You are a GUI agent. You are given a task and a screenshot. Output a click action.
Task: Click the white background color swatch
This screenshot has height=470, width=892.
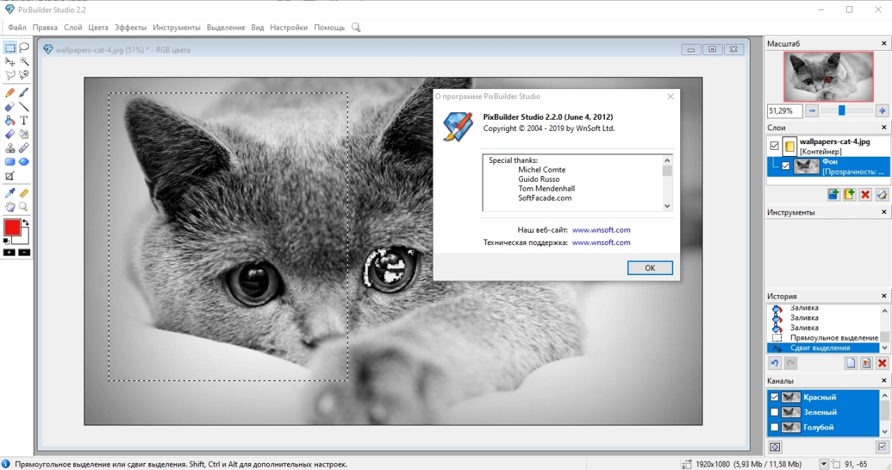coord(24,239)
